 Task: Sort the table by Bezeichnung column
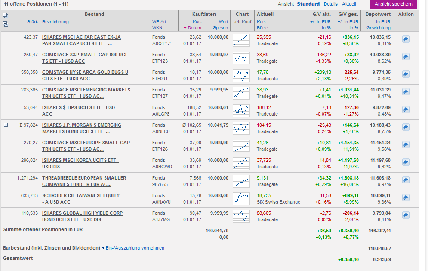point(55,22)
